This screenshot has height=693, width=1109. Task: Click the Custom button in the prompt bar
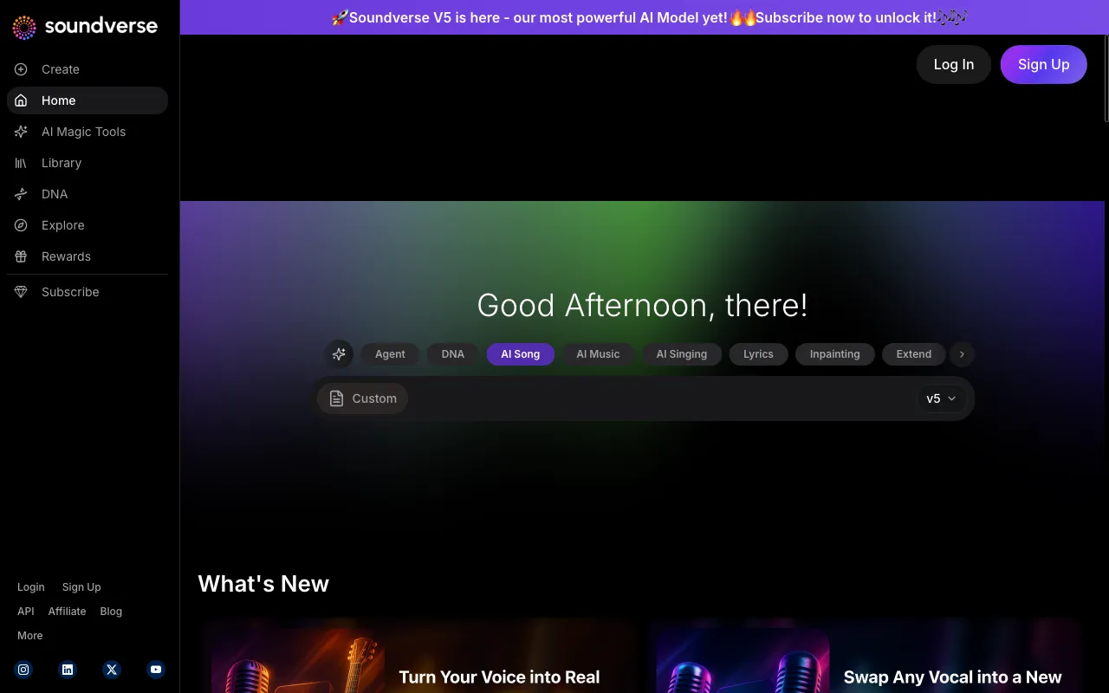[363, 398]
